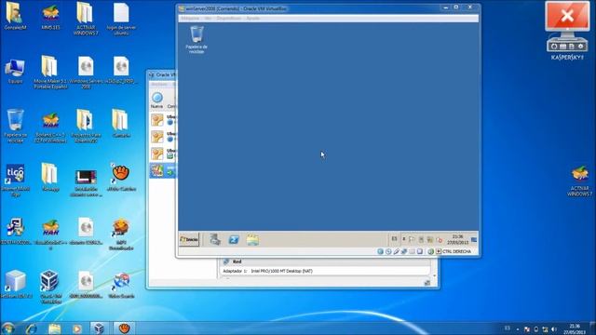Viewport: 596px width, 335px height.
Task: Click the guest tray flag notification icon
Action: pos(412,239)
